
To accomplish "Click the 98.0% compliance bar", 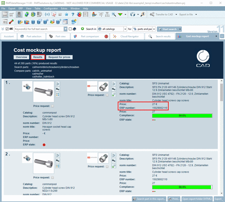I will point(182,187).
